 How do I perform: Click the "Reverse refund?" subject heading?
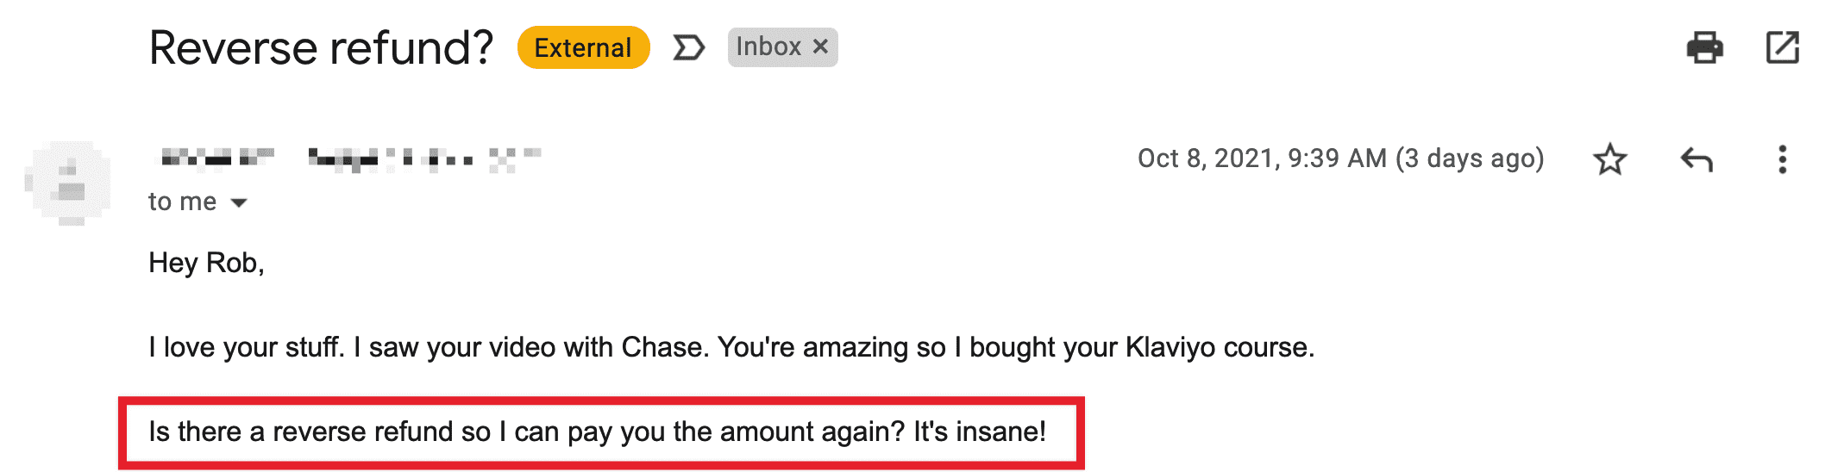pyautogui.click(x=321, y=47)
